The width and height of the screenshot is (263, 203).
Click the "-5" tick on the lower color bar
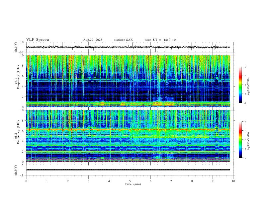pyautogui.click(x=245, y=140)
